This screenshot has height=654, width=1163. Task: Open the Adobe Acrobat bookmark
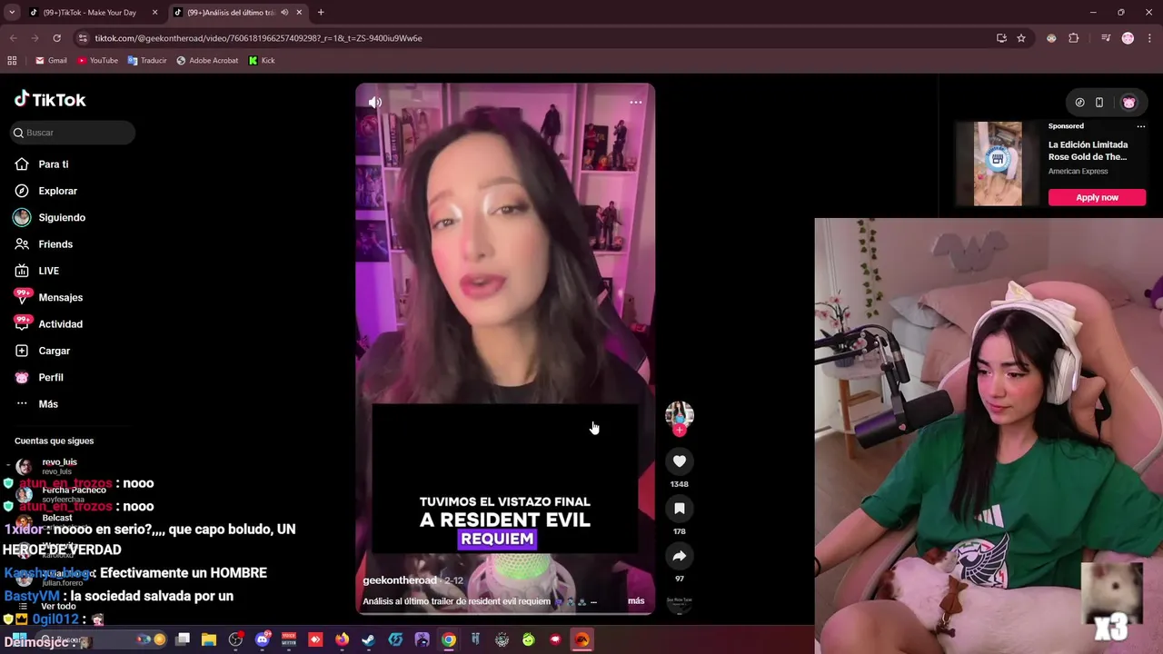[207, 61]
